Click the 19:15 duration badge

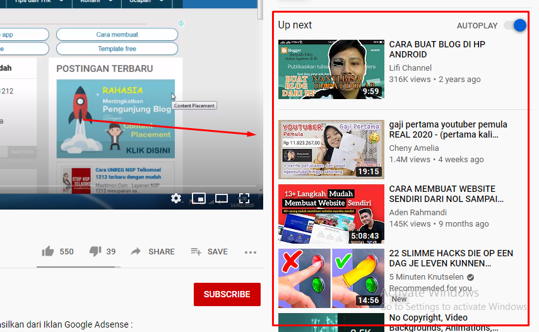[369, 172]
